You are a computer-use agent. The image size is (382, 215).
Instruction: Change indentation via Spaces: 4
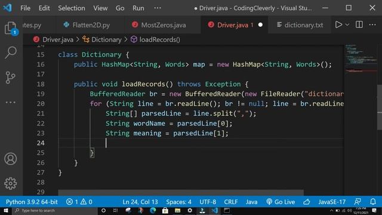[x=178, y=202]
